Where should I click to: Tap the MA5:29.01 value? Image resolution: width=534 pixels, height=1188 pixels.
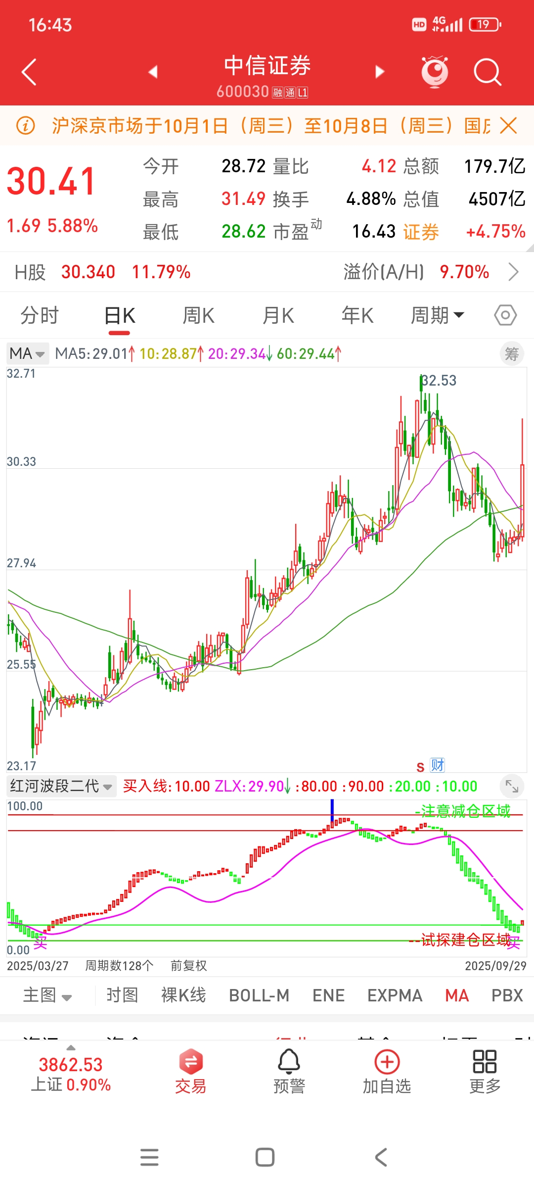[95, 353]
